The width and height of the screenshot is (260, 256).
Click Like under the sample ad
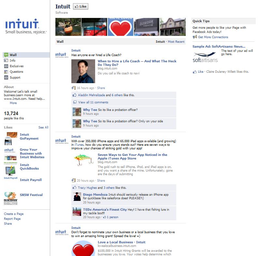(x=201, y=72)
